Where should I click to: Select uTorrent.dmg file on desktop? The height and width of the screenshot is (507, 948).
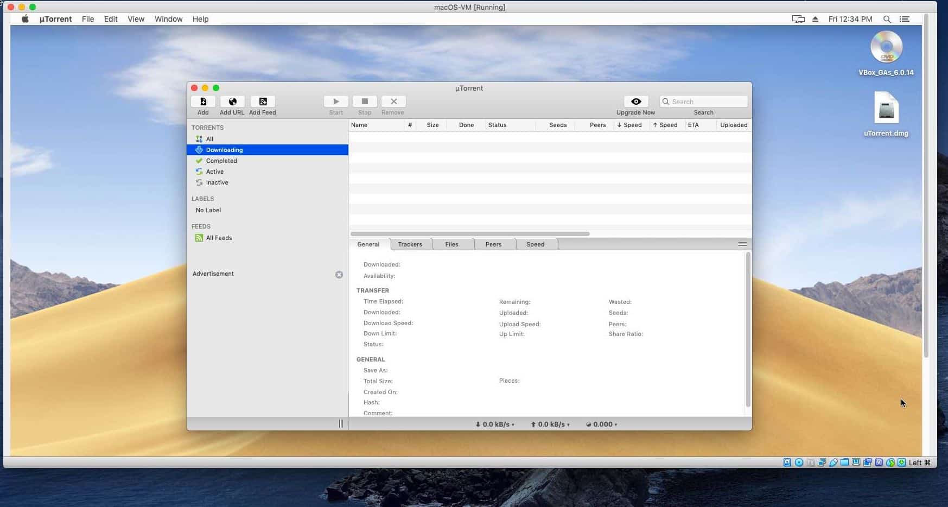pyautogui.click(x=886, y=114)
